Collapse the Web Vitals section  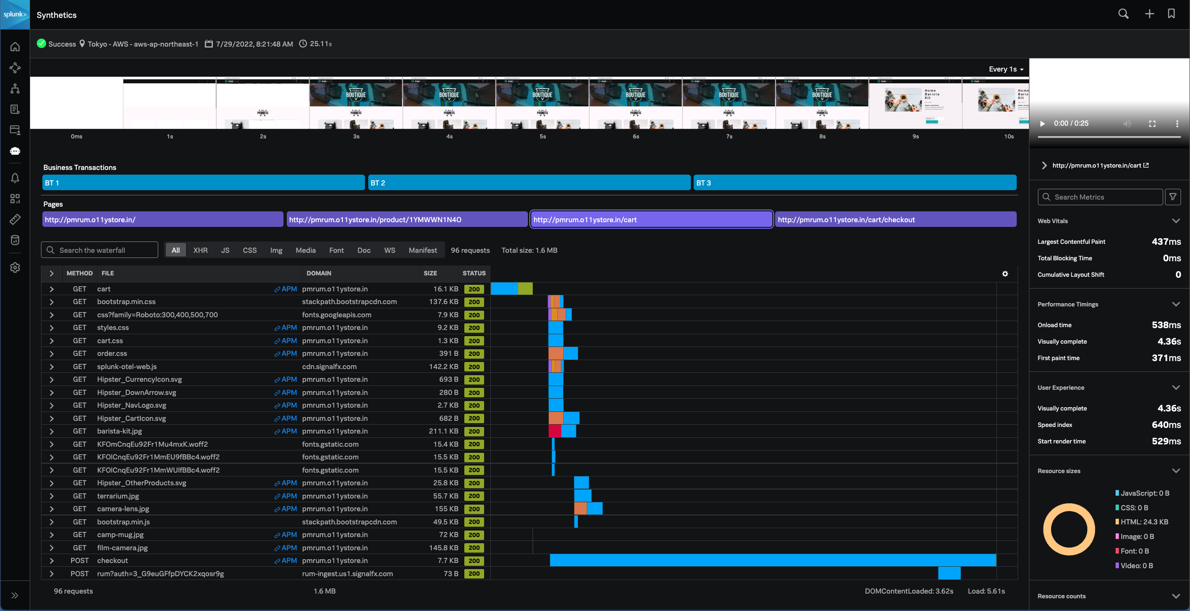(x=1175, y=221)
